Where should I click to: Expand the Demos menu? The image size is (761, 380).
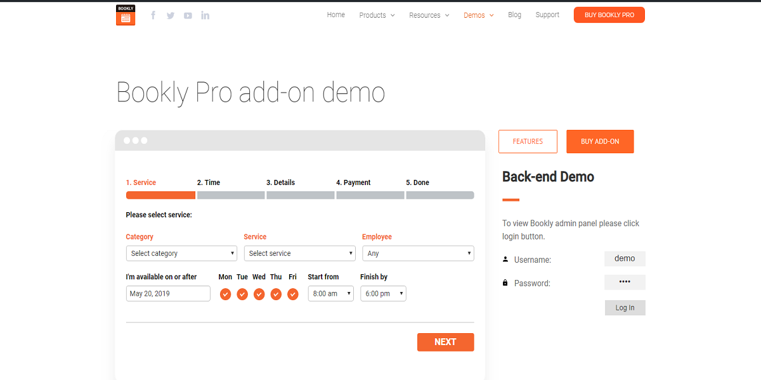478,15
